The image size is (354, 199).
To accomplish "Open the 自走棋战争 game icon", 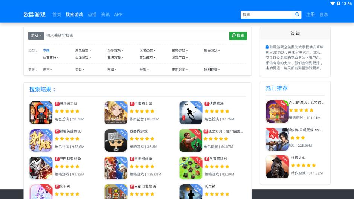I will click(x=116, y=168).
